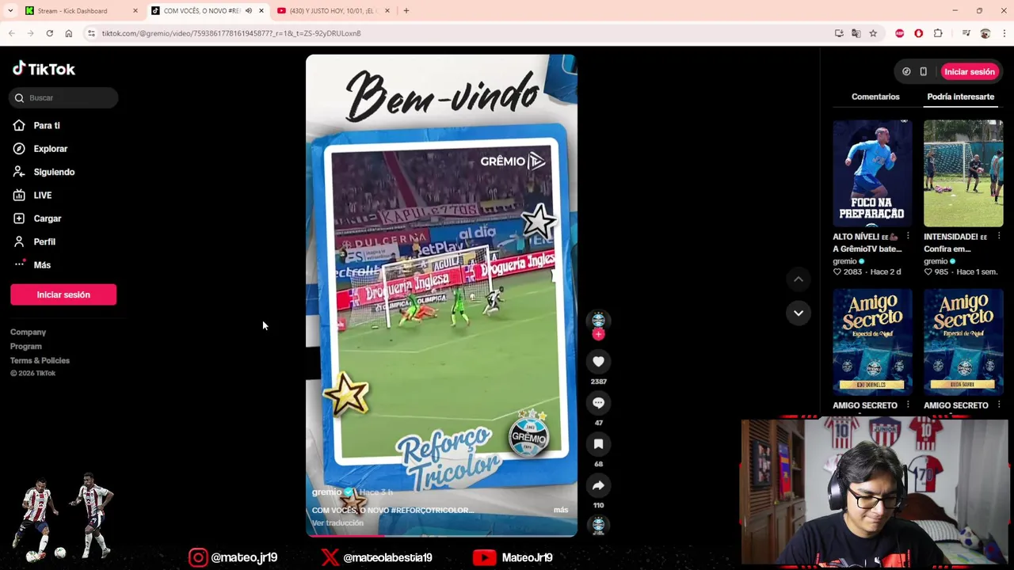
Task: Click the TikTok logo
Action: coord(44,69)
